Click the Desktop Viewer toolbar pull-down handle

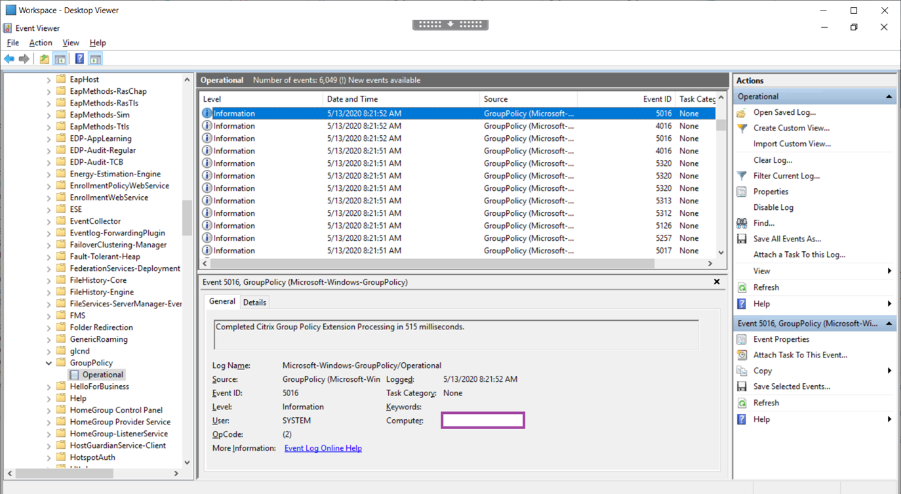click(450, 24)
